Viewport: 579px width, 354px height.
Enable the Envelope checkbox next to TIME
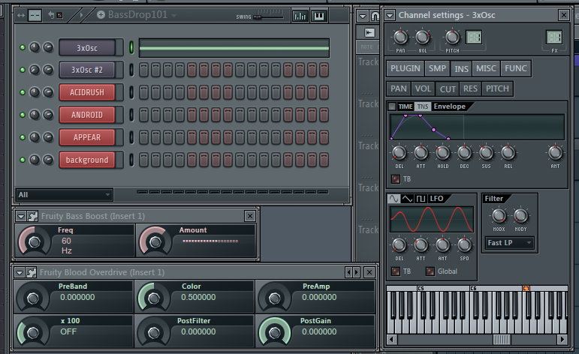point(392,106)
